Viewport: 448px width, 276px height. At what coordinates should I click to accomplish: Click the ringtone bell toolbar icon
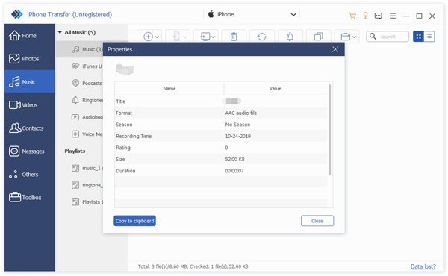point(290,37)
